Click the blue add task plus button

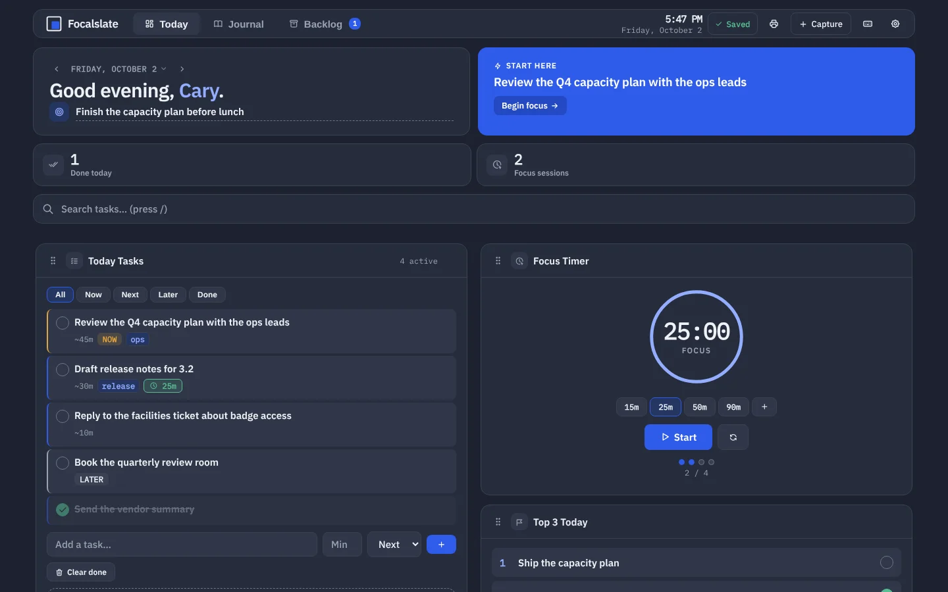[441, 545]
